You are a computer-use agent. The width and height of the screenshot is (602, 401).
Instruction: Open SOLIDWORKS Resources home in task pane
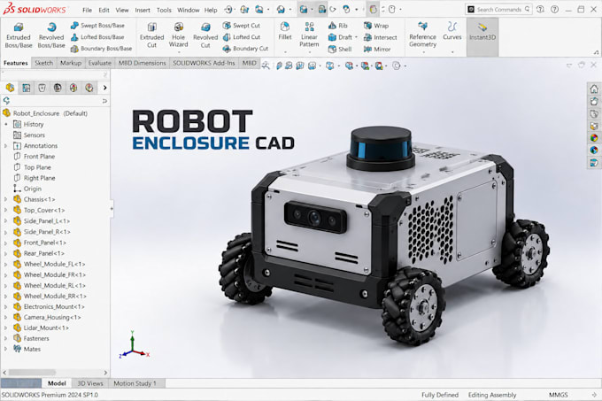pyautogui.click(x=594, y=89)
